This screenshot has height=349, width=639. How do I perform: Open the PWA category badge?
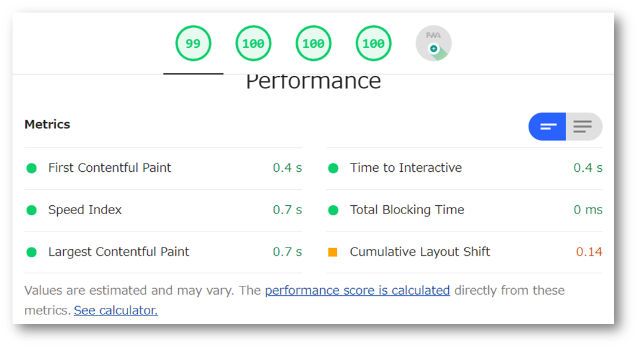[x=433, y=43]
